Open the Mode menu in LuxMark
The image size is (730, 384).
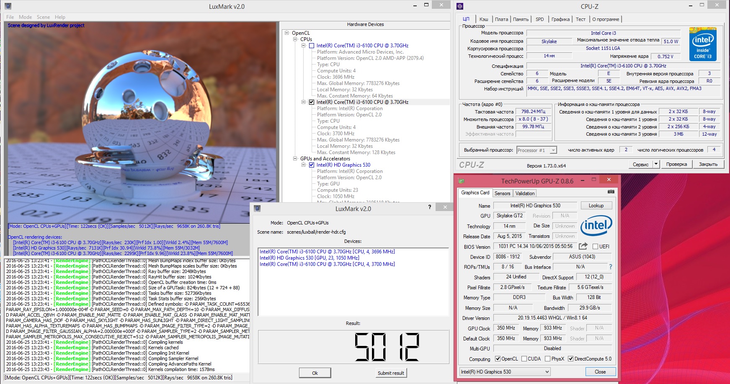point(25,17)
